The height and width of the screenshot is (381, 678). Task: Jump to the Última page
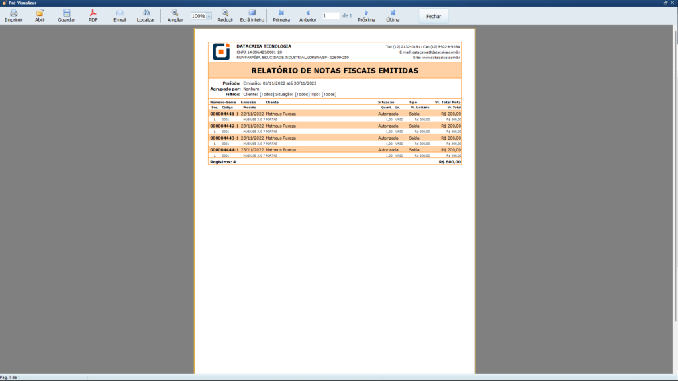(393, 13)
